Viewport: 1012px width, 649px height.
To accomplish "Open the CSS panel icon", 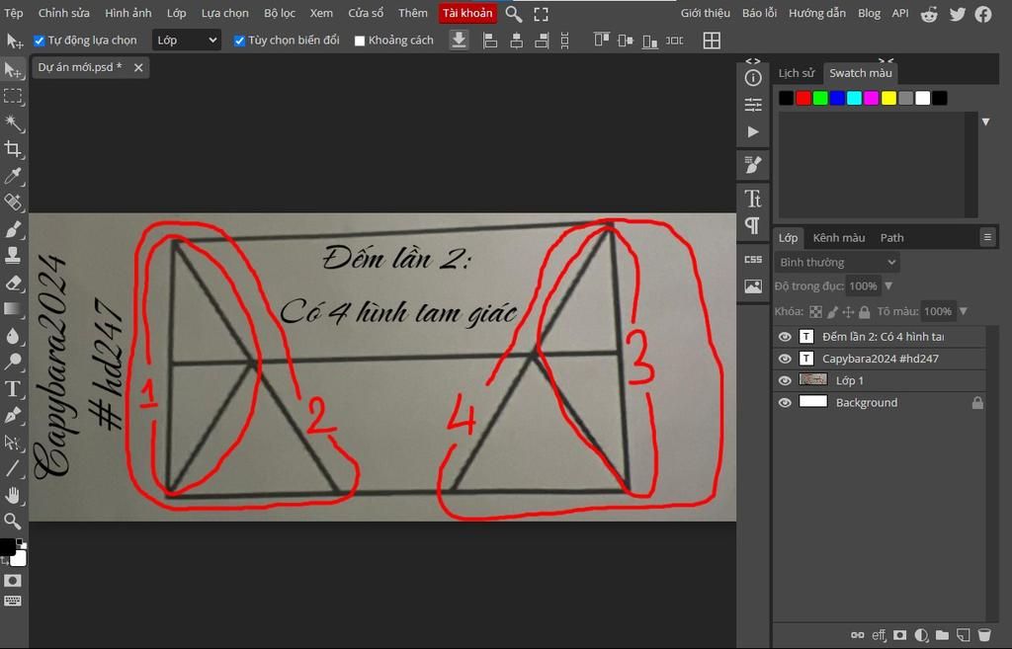I will 752,260.
